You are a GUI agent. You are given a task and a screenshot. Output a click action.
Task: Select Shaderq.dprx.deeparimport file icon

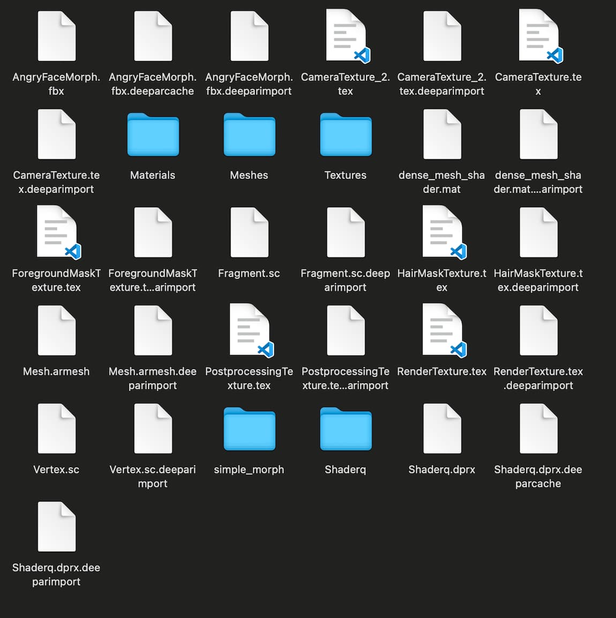click(56, 526)
